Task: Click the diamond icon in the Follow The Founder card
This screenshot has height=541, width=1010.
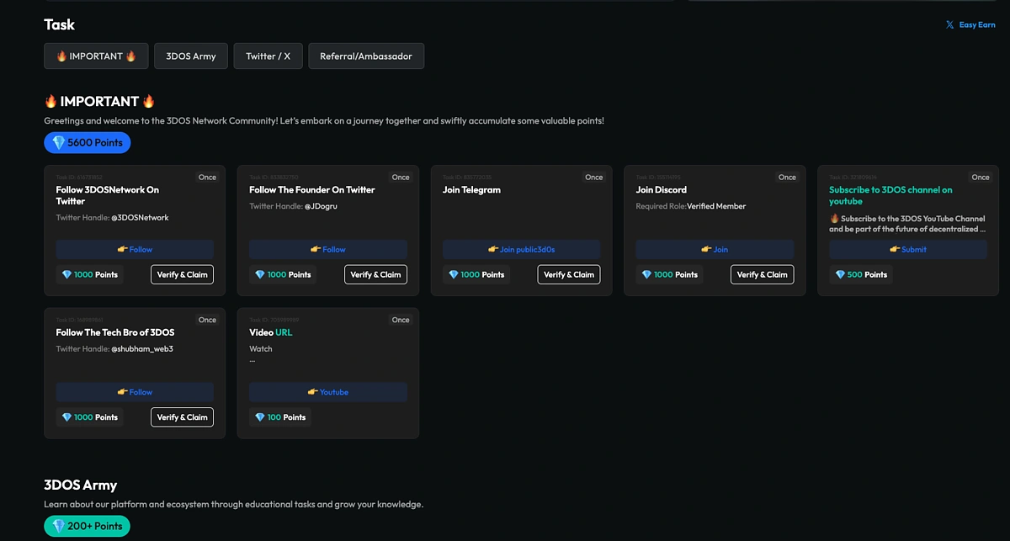Action: [260, 275]
